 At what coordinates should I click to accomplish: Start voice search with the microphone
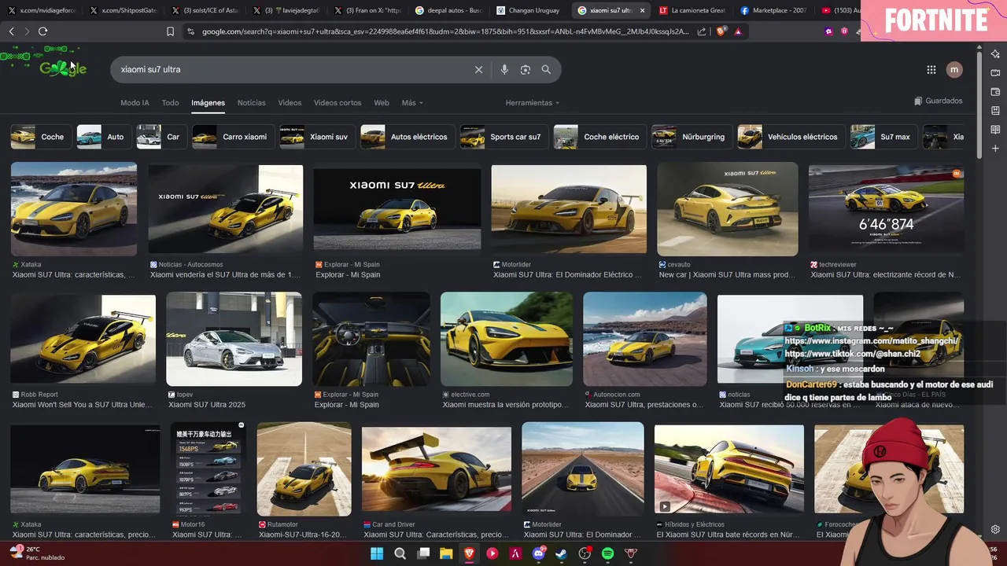504,69
